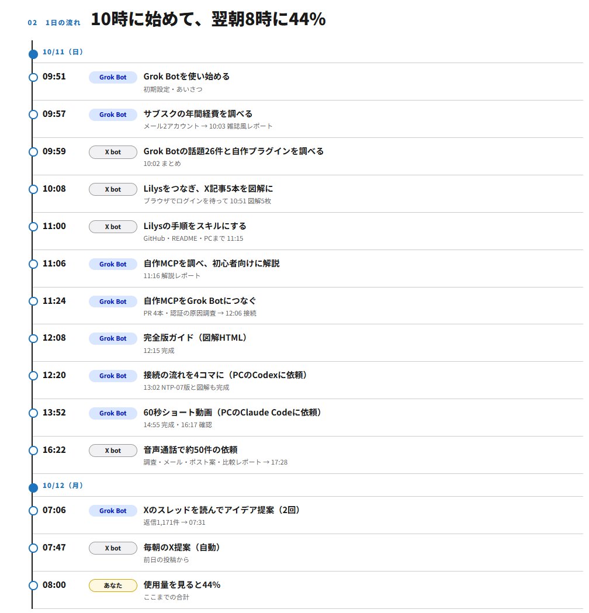The height and width of the screenshot is (613, 589).
Task: Click 'メール2アカウント → 10:03 雑誌風レポート'
Action: click(208, 126)
